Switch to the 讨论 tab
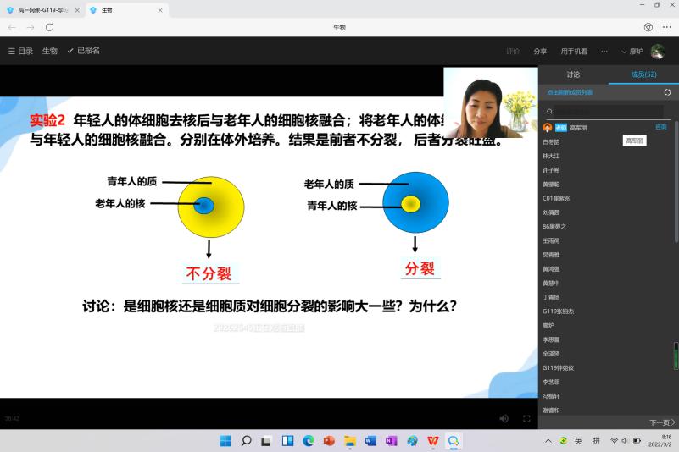Screen dimensions: 679x452 (573, 74)
